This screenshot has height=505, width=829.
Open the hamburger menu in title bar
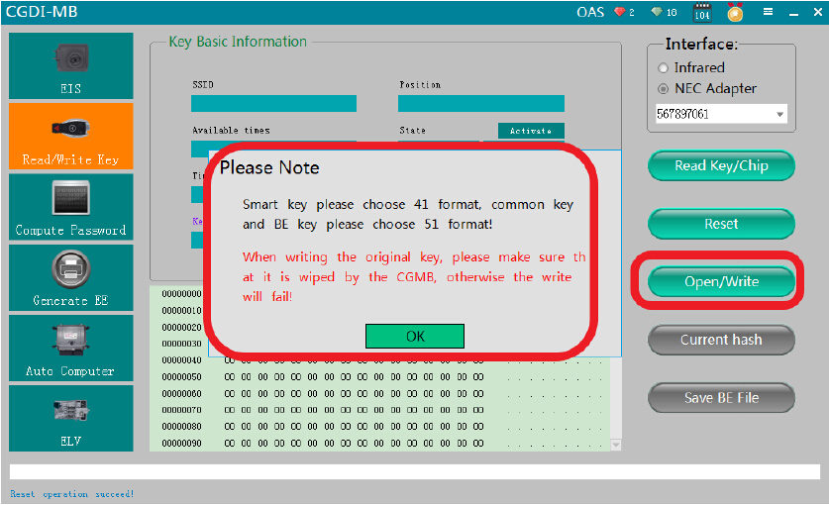[769, 12]
